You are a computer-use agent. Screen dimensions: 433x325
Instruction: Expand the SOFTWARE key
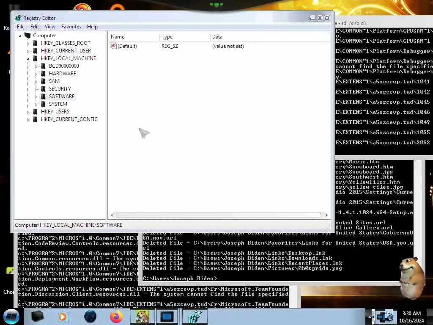tap(36, 97)
